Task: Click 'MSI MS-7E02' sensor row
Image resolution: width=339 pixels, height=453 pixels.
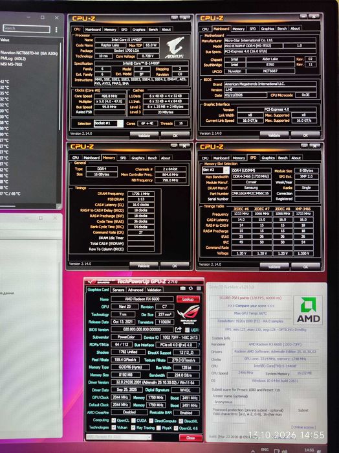Action: (x=11, y=64)
